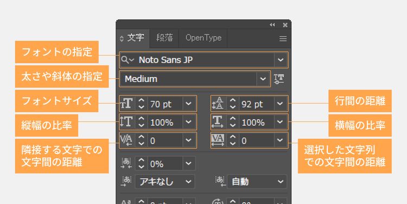Click the 太さや斜体の指定 label

(x=62, y=76)
